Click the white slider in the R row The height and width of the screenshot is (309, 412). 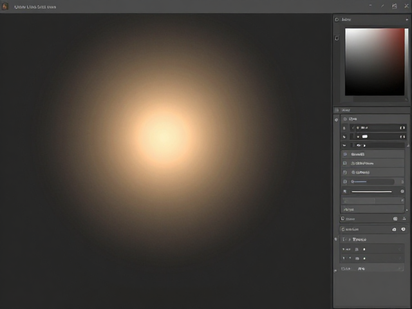(371, 192)
